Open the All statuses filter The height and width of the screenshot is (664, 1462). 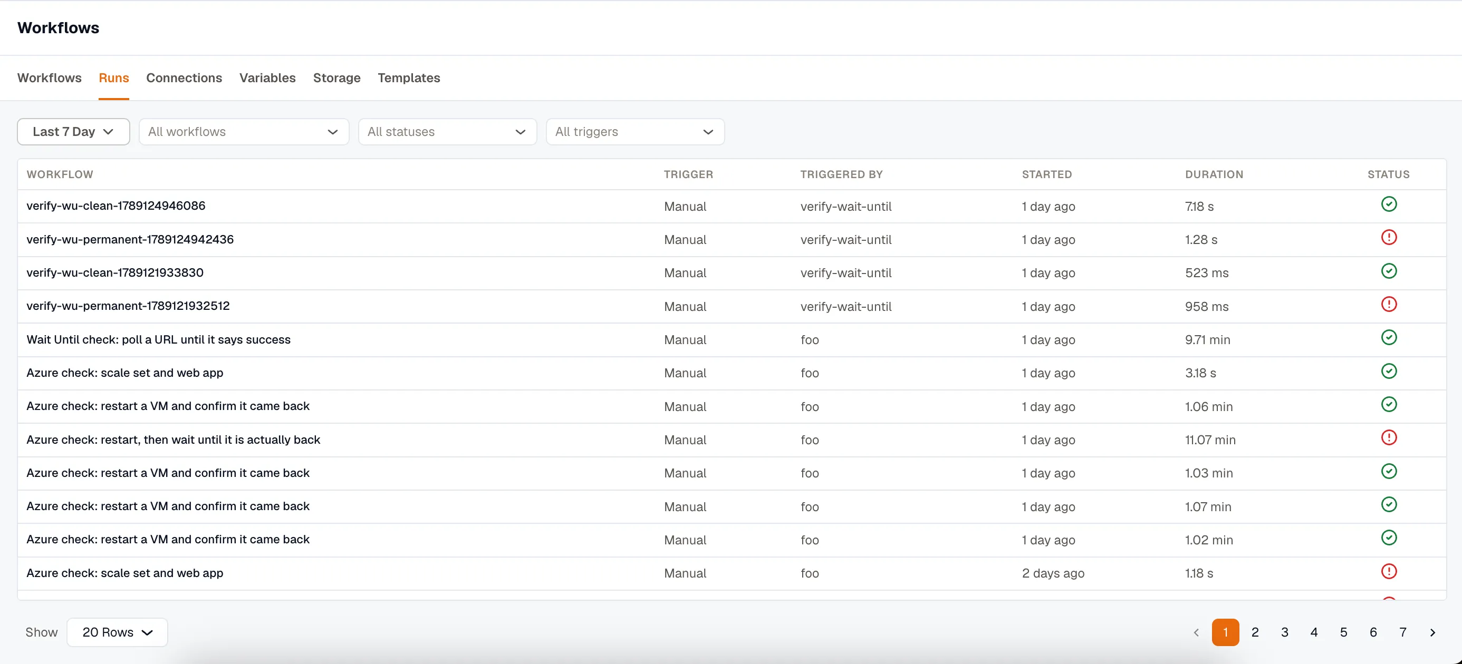pos(447,132)
